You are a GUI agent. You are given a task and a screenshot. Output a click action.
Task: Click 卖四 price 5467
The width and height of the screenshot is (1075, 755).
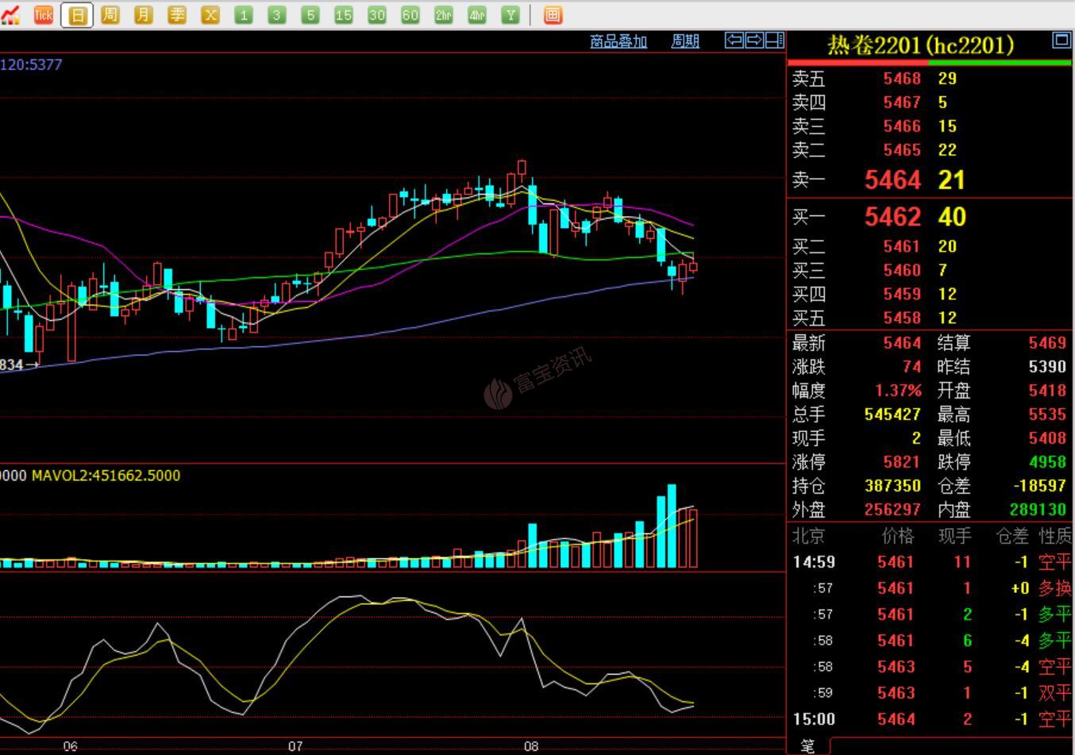pyautogui.click(x=902, y=102)
